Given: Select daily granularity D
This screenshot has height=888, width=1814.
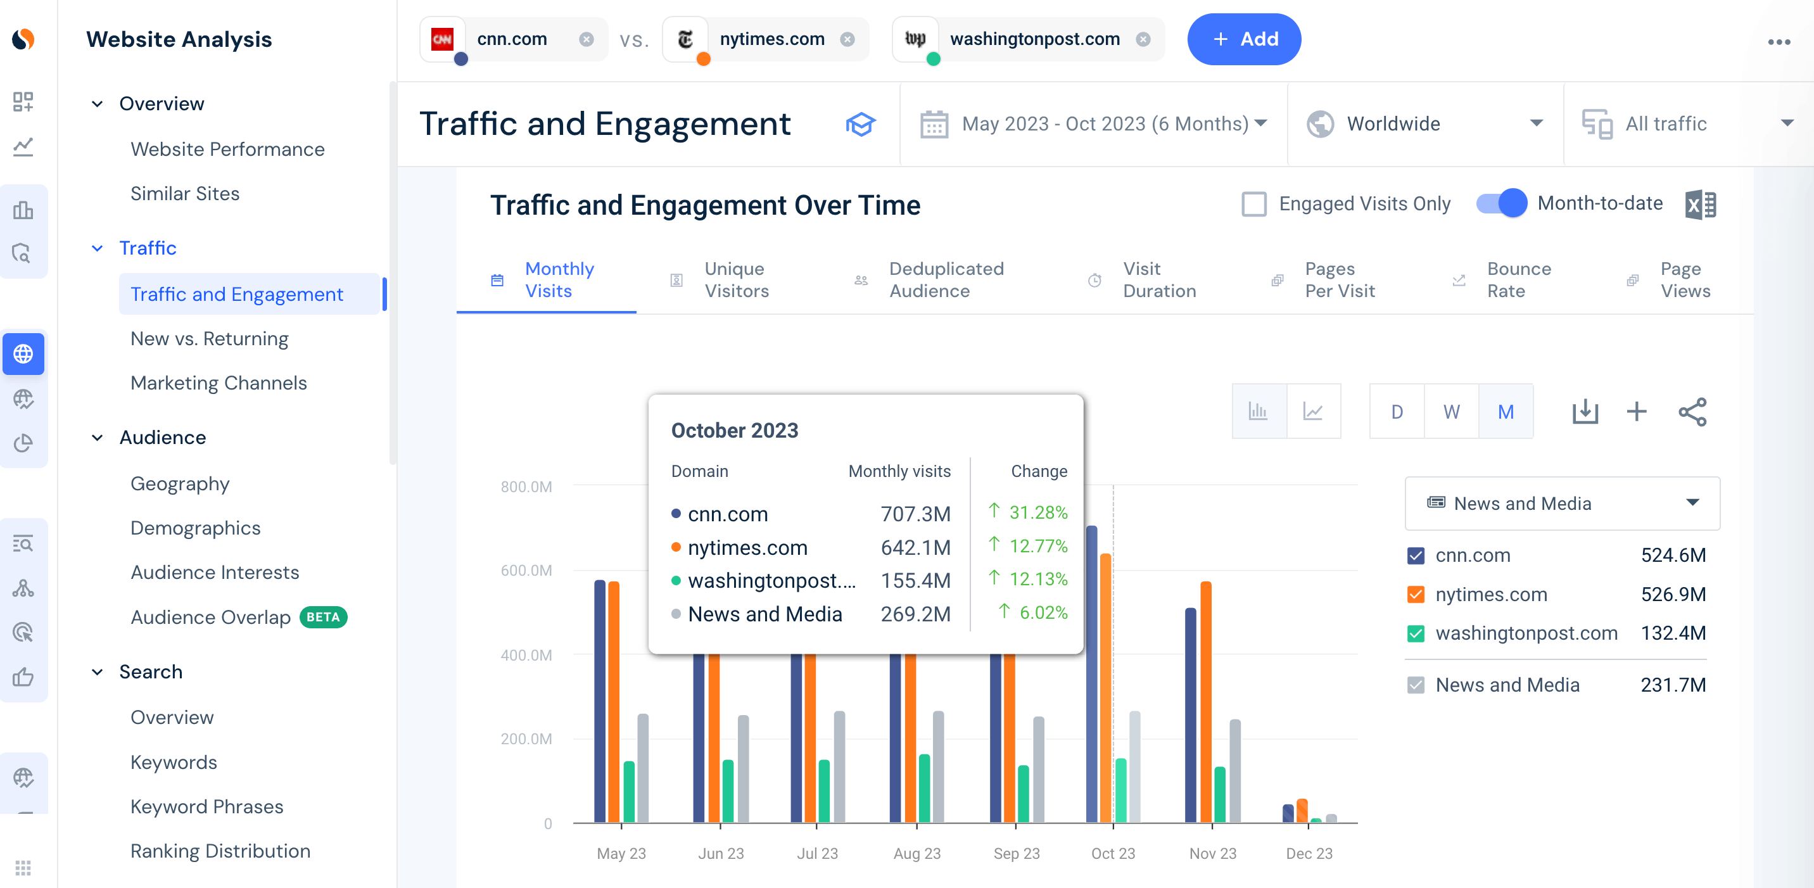Looking at the screenshot, I should [x=1397, y=411].
